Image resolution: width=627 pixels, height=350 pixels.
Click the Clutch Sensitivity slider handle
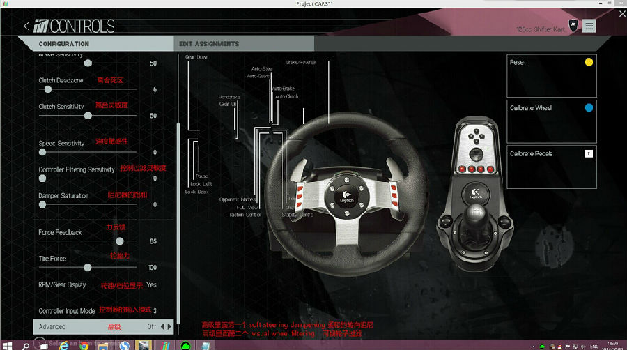(x=88, y=116)
